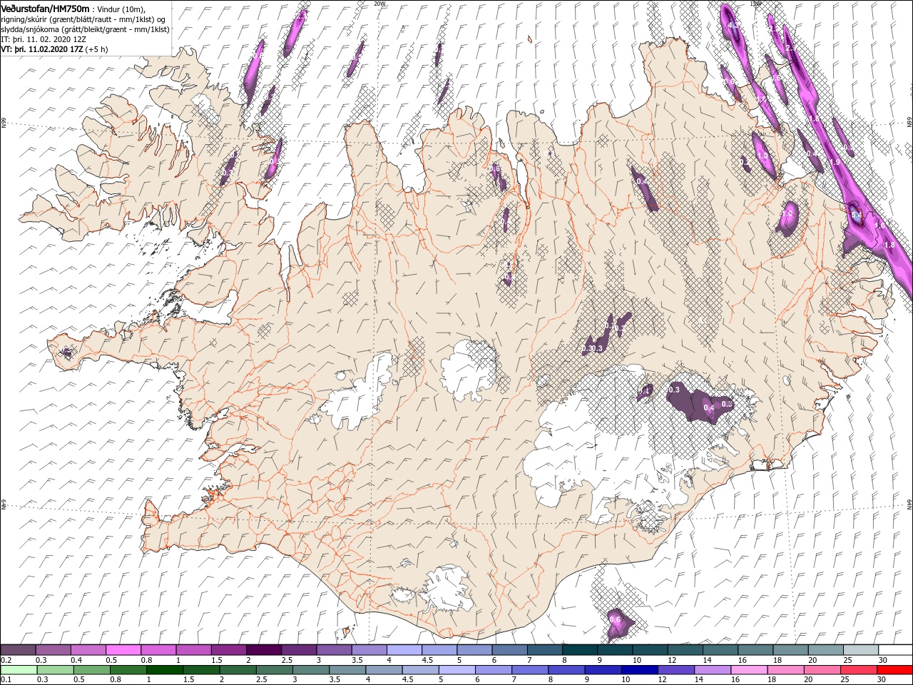Image resolution: width=913 pixels, height=685 pixels.
Task: Select the 7 medium blue swatch in lower scale
Action: point(529,670)
